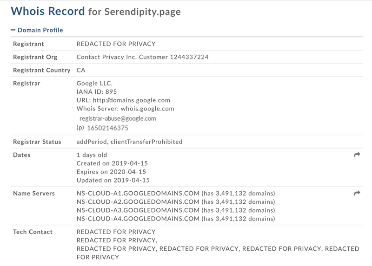Click NS-CLOUD-A1.GOOGLEDOMAINS.COM name server
The height and width of the screenshot is (266, 372).
pos(138,193)
